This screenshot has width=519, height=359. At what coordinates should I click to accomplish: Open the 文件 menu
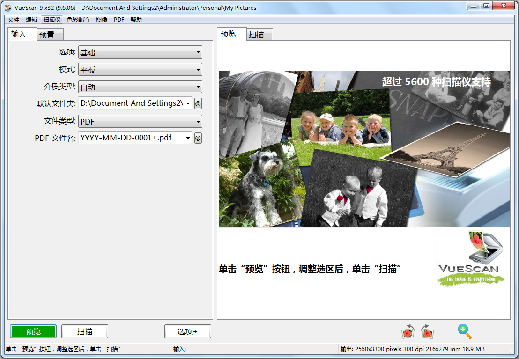(14, 20)
